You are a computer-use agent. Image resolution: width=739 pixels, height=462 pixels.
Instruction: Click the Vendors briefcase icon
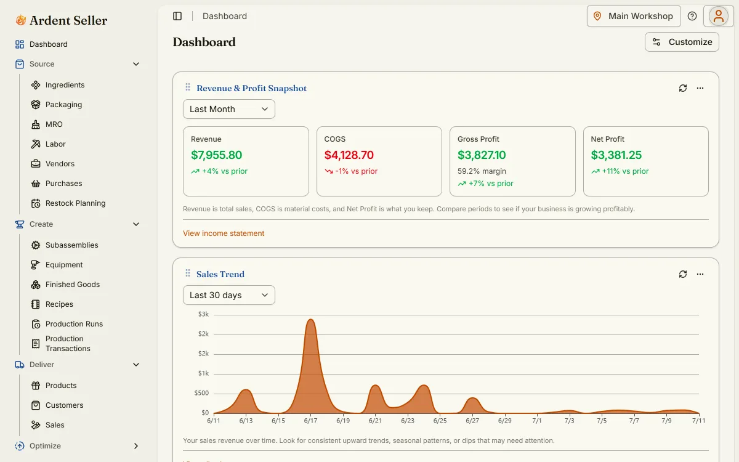tap(36, 164)
